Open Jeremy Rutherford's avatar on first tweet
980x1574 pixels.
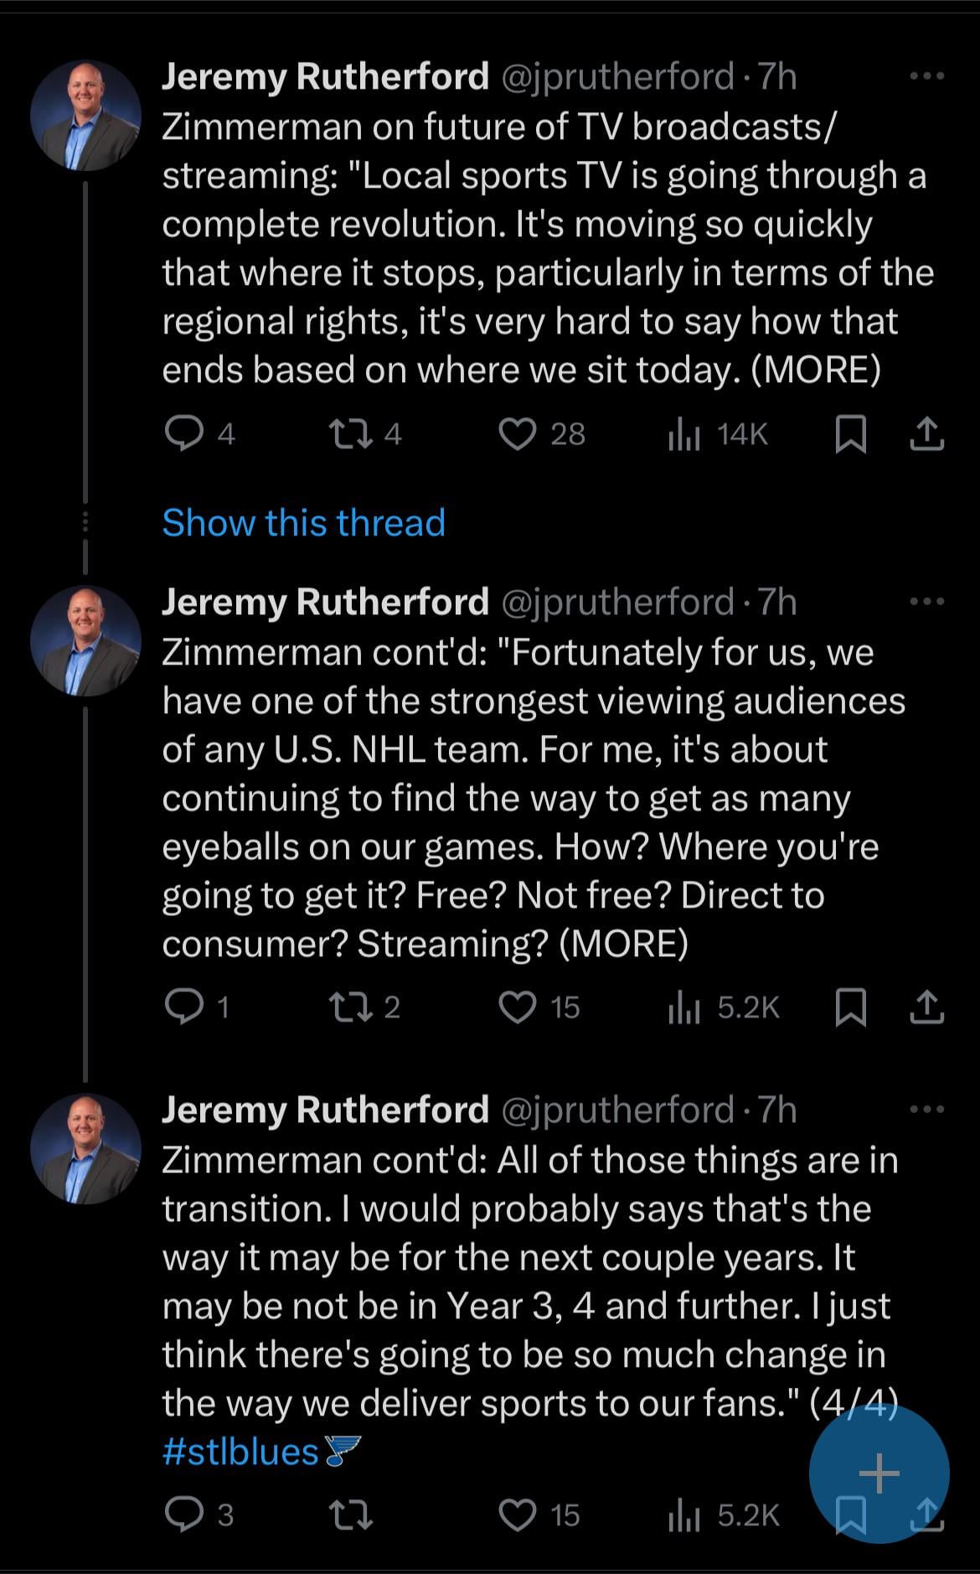tap(85, 115)
